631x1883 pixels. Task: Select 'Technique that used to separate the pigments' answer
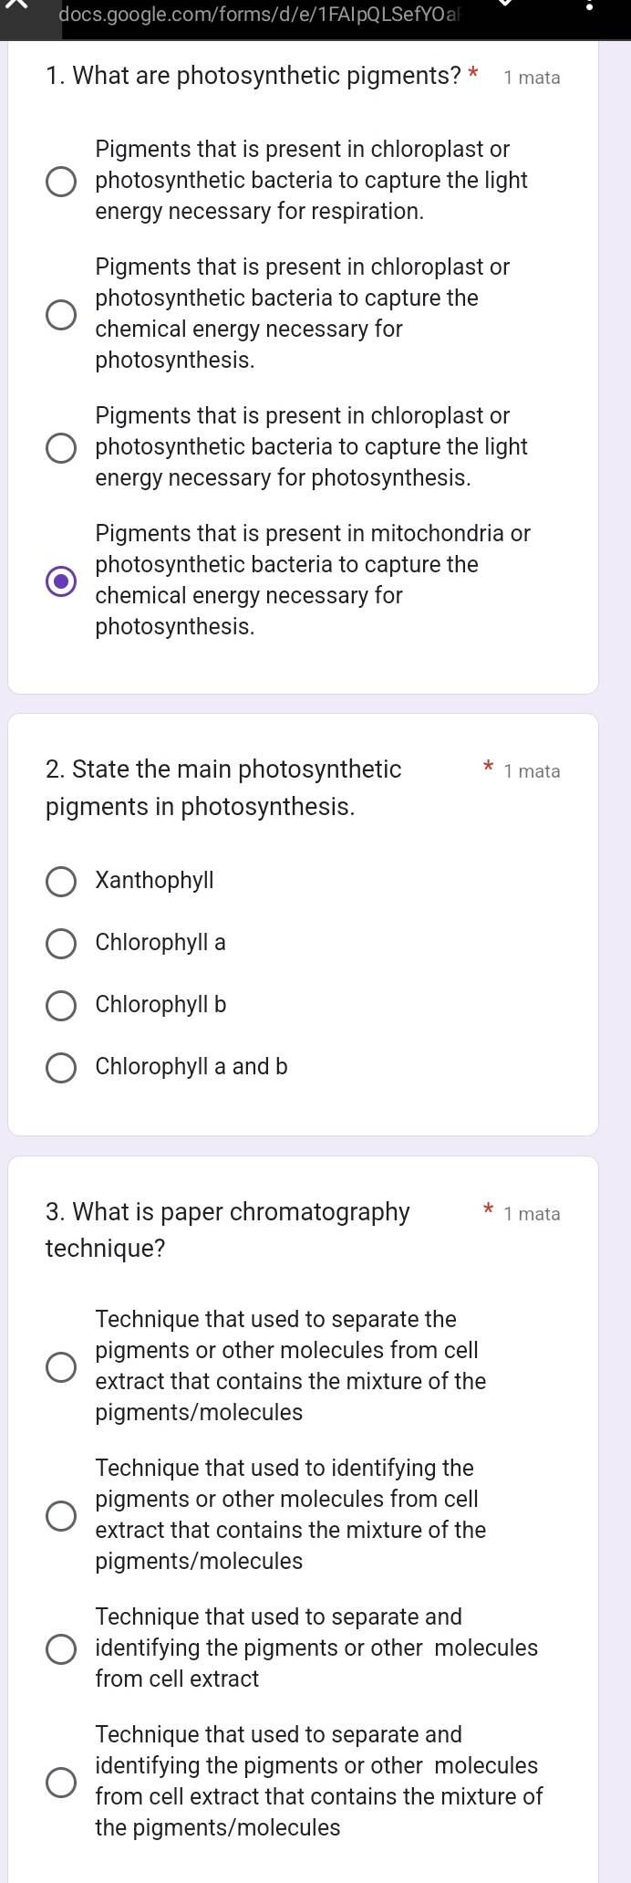pos(61,1367)
